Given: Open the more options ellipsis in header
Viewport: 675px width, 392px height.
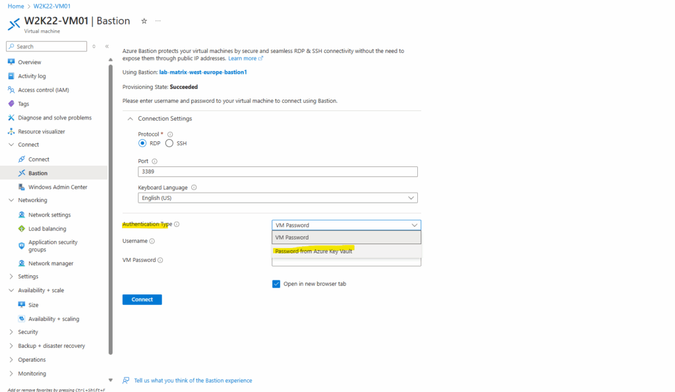Looking at the screenshot, I should 158,20.
